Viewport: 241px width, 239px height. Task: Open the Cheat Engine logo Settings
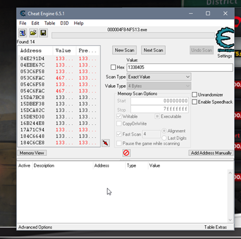tap(225, 42)
